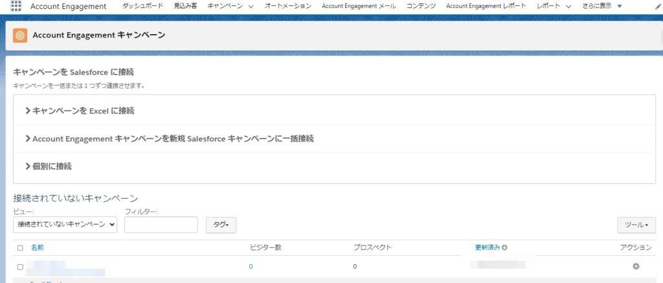Sort the table by 名前 column
663x283 pixels.
point(37,247)
